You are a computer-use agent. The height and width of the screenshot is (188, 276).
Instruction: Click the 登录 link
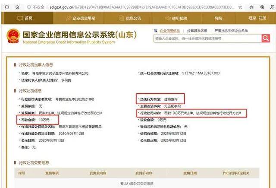click(x=253, y=18)
